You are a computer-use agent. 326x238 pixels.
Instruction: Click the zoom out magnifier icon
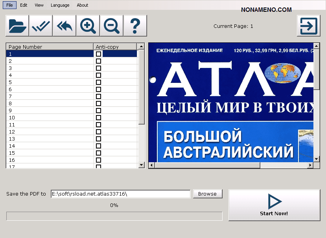112,26
